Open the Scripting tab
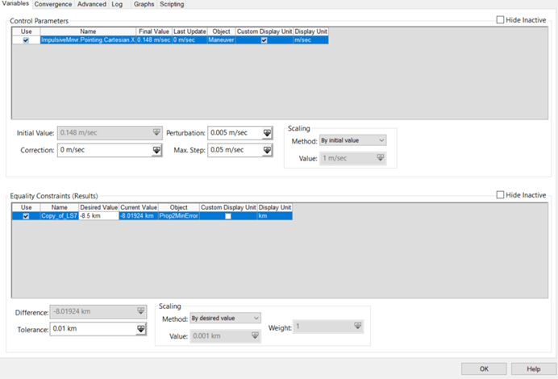The image size is (558, 379). (172, 4)
